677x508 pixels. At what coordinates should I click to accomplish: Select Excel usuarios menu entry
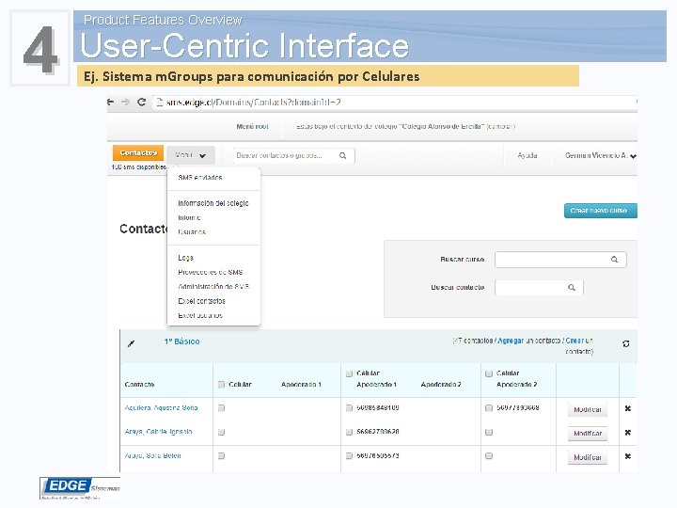[200, 315]
